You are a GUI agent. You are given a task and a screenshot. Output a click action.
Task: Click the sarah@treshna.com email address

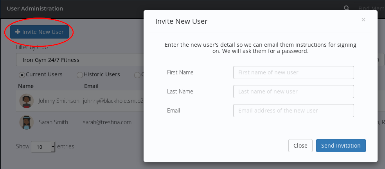(x=107, y=122)
